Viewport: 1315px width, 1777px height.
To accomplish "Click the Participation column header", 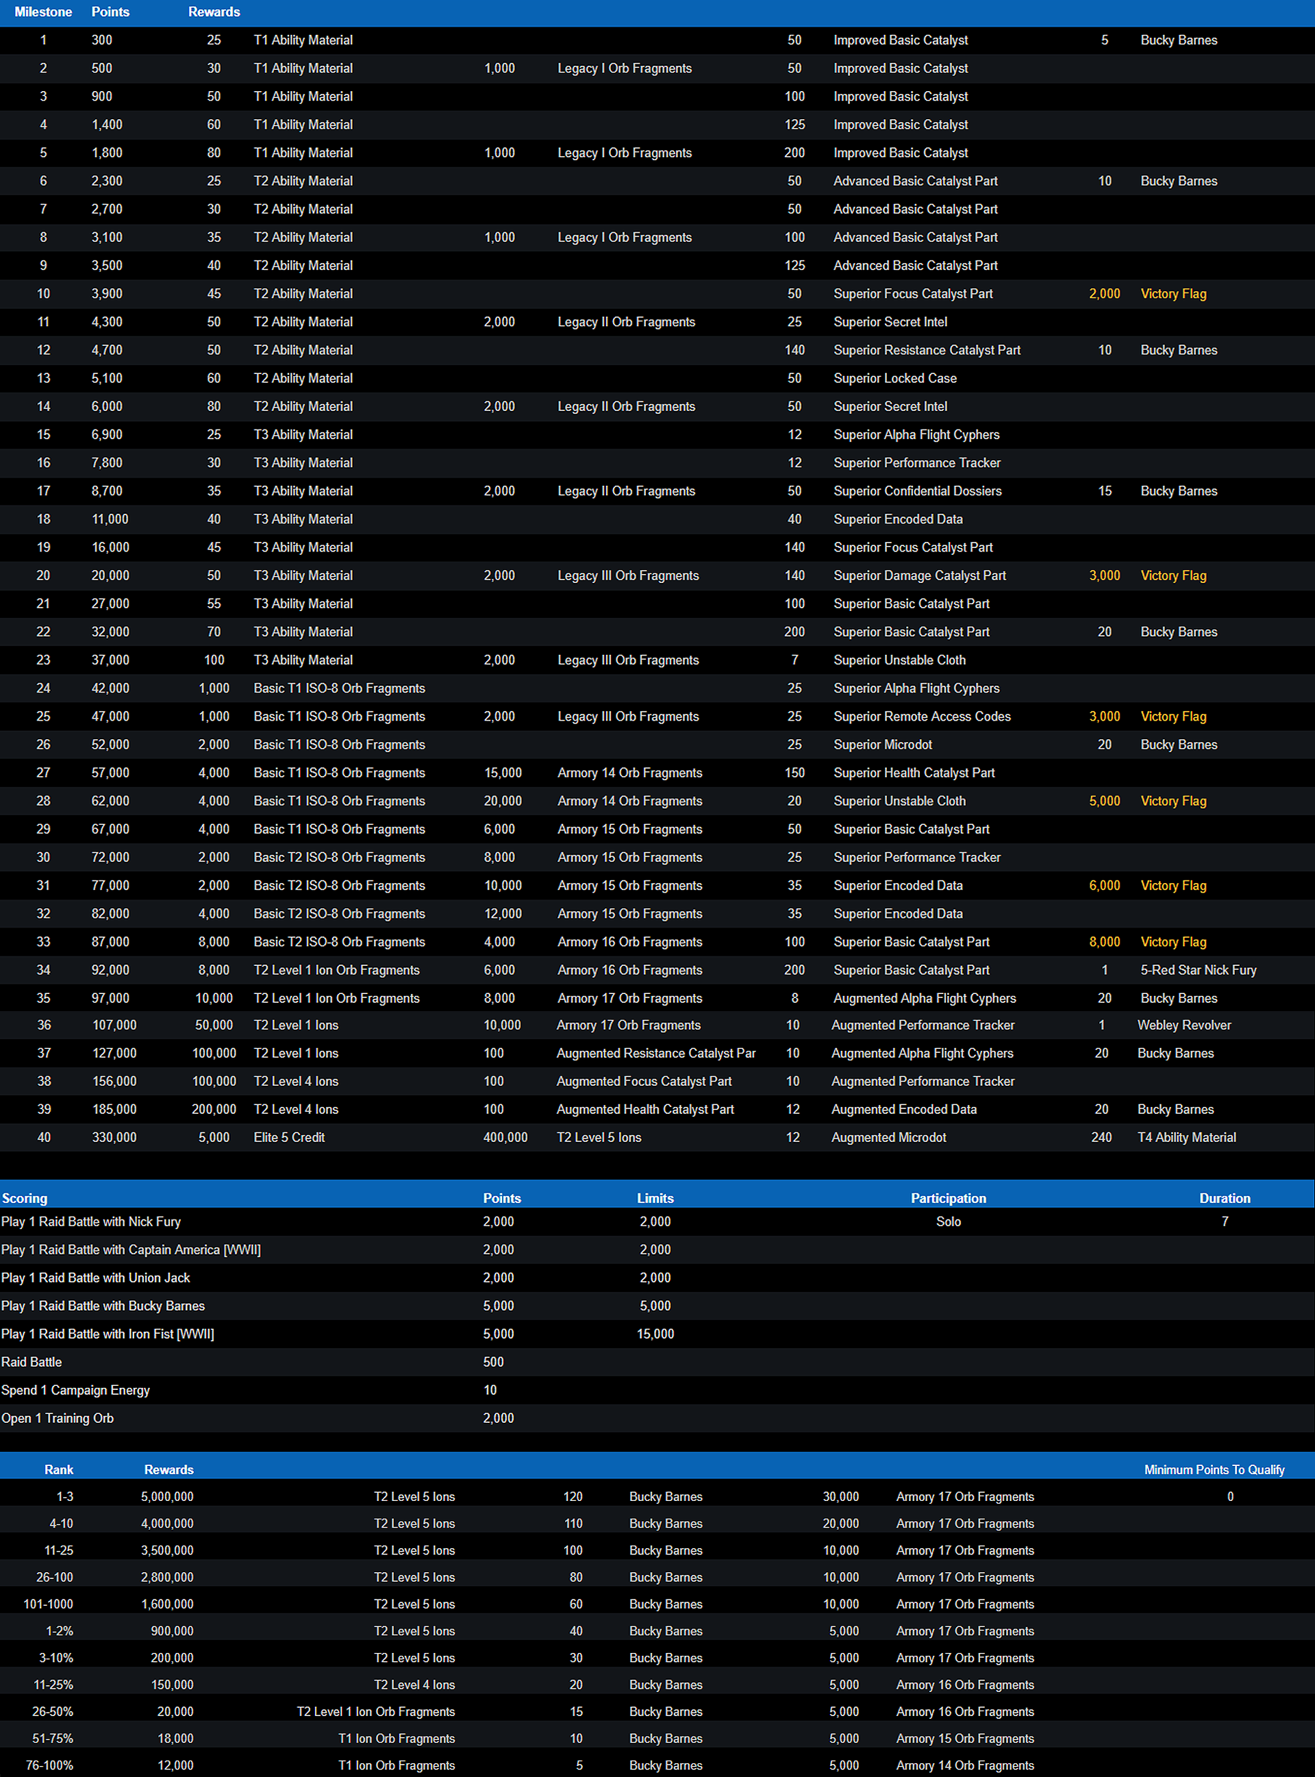I will coord(948,1198).
